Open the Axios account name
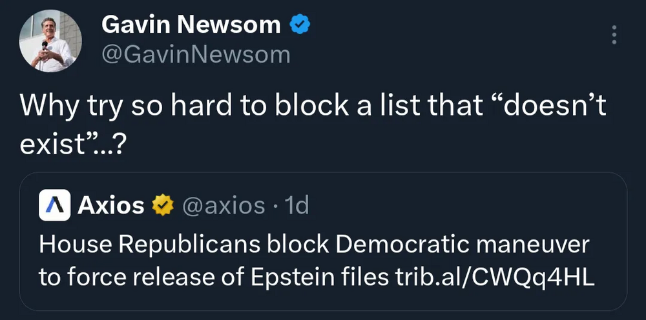This screenshot has width=646, height=320. [x=111, y=206]
